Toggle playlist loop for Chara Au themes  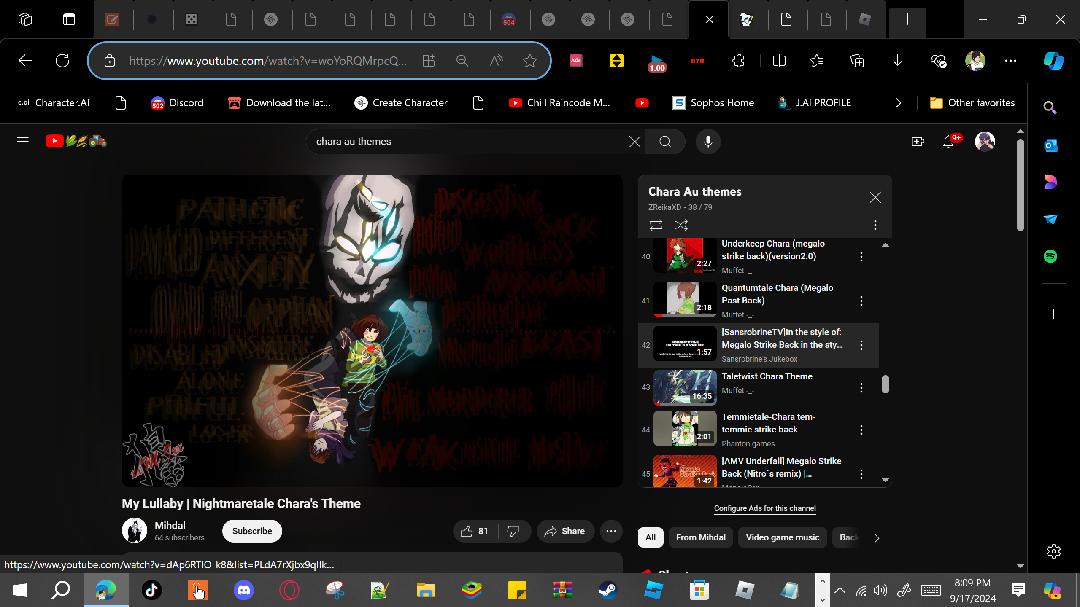[656, 225]
